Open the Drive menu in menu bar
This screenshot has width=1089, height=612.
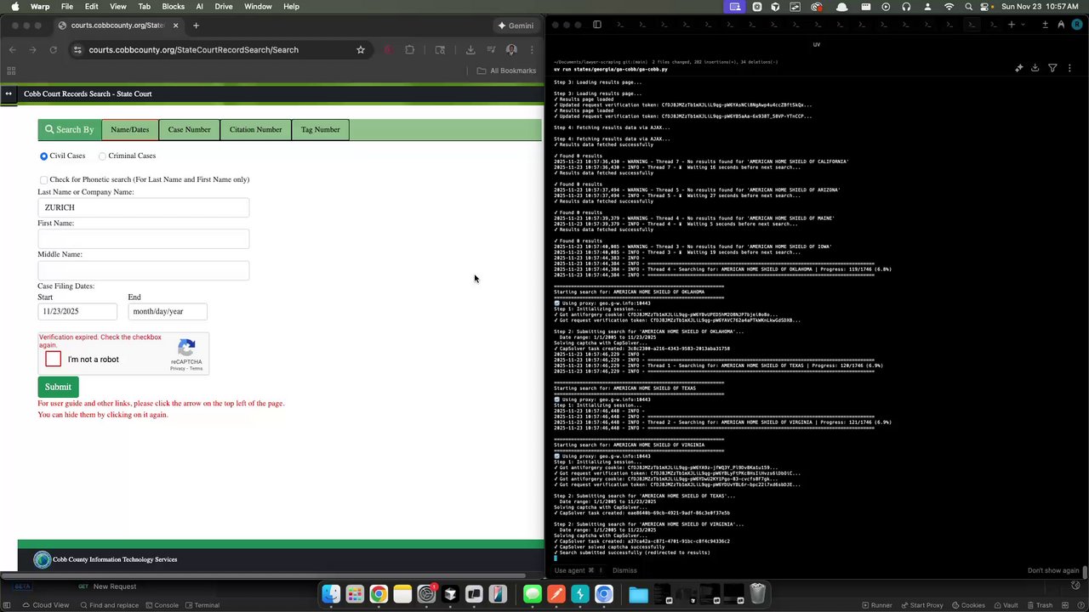[x=223, y=7]
